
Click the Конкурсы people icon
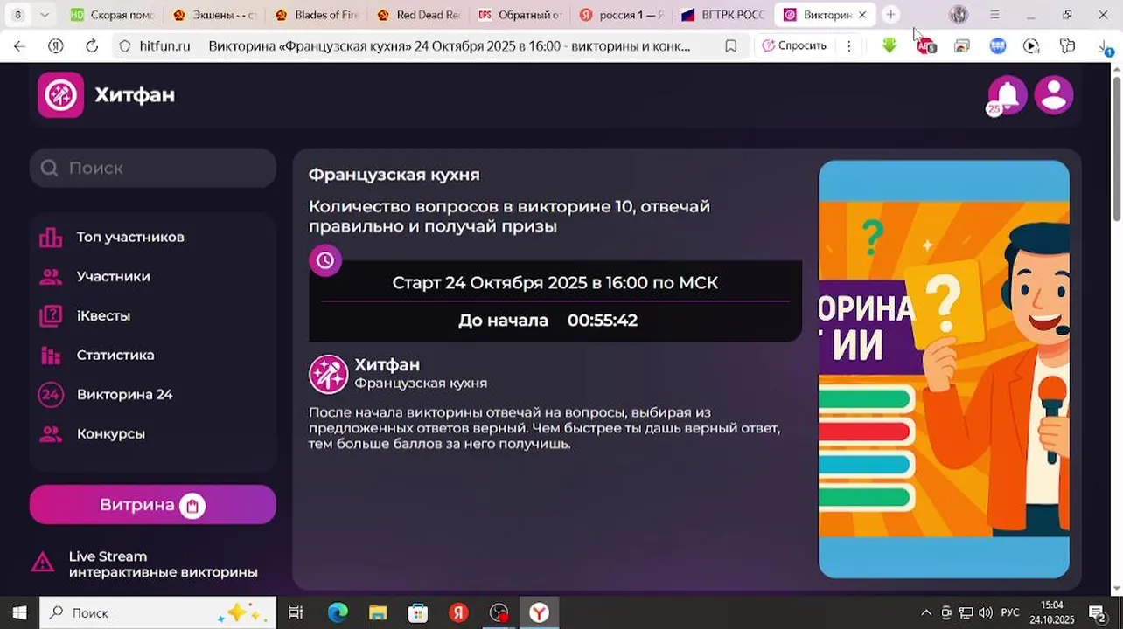coord(51,433)
